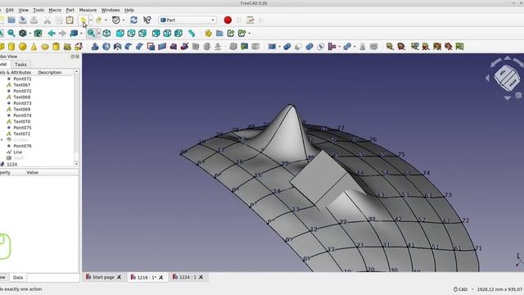Go back with the teal left arrow
Screen dimensions: 524x295
52,33
